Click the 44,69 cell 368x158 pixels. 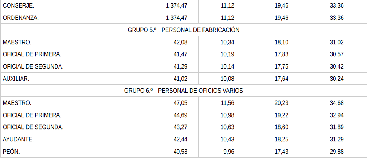[181, 115]
